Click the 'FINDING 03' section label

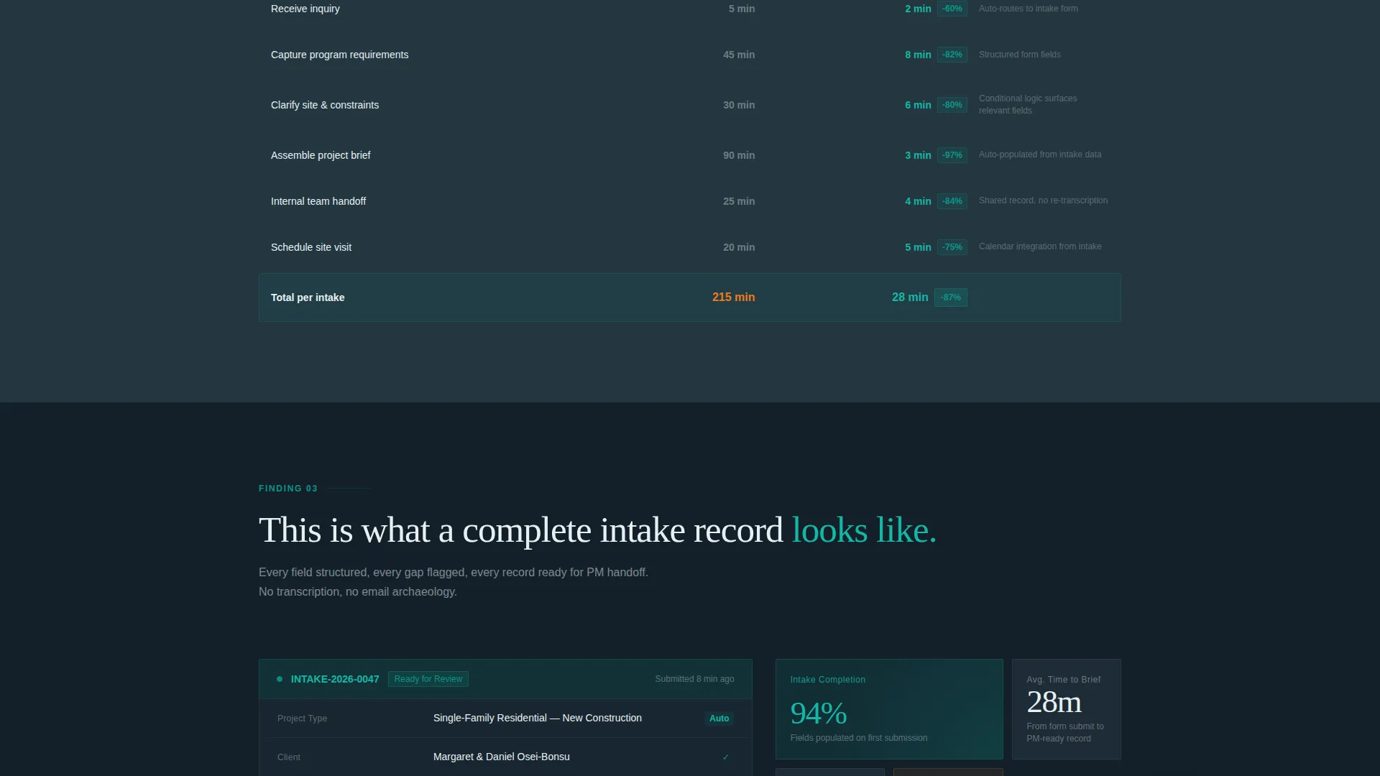point(287,489)
